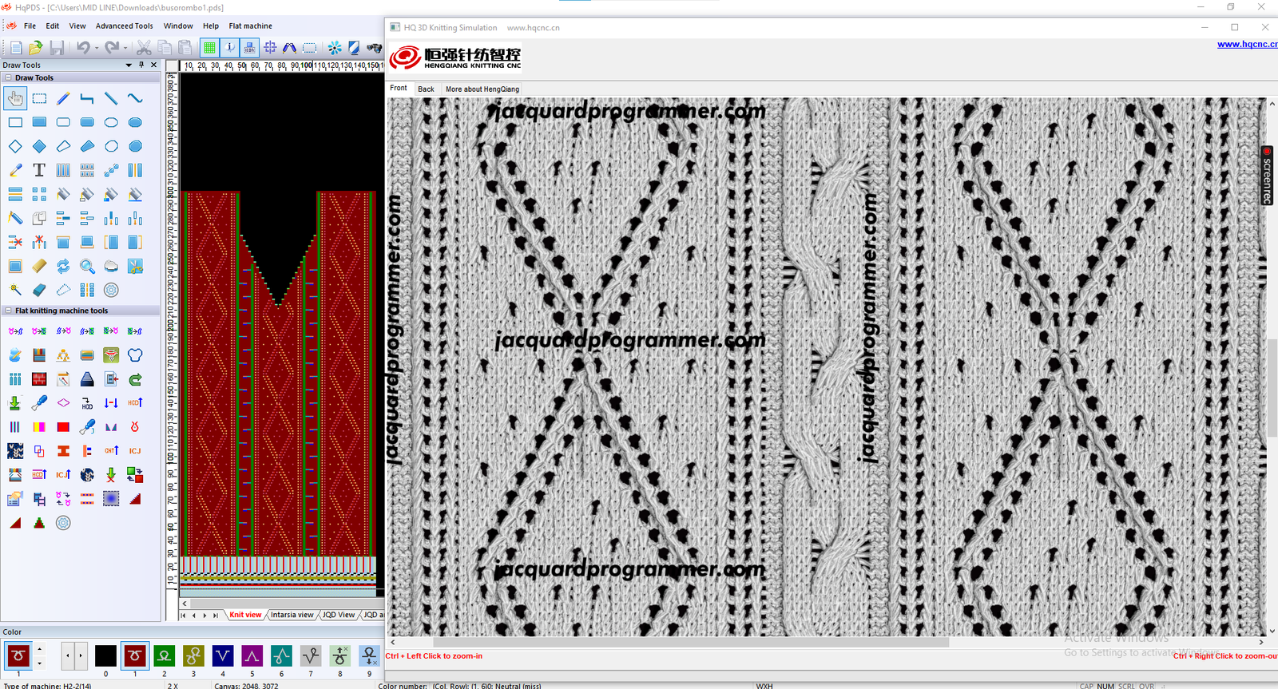Choose the hollow diamond shape tool
This screenshot has width=1278, height=689.
[15, 146]
